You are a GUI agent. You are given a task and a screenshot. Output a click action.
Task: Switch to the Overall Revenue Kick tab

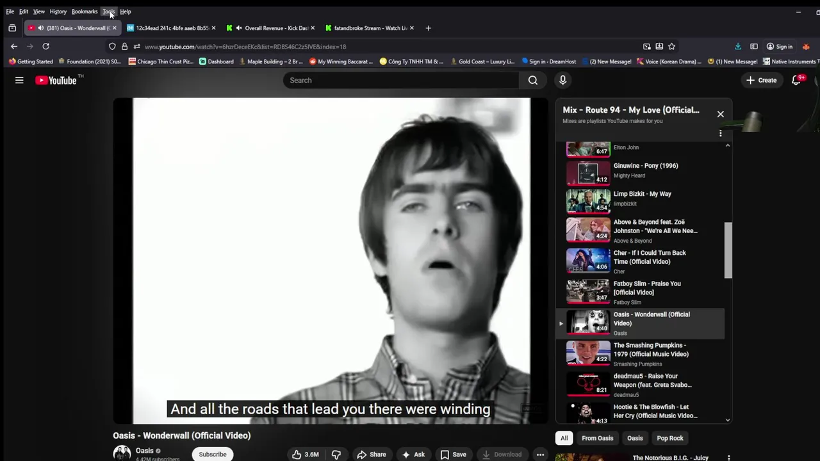pos(272,28)
